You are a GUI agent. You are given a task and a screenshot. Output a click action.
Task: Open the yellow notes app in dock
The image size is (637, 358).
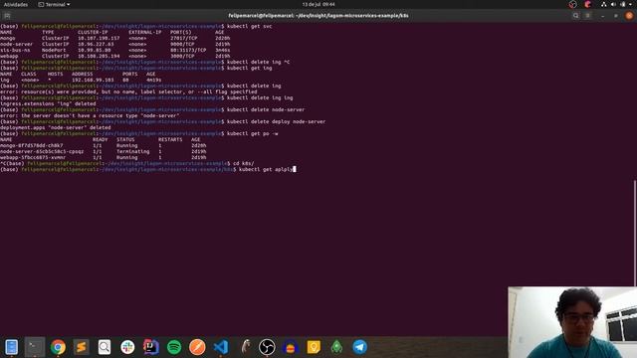point(314,347)
